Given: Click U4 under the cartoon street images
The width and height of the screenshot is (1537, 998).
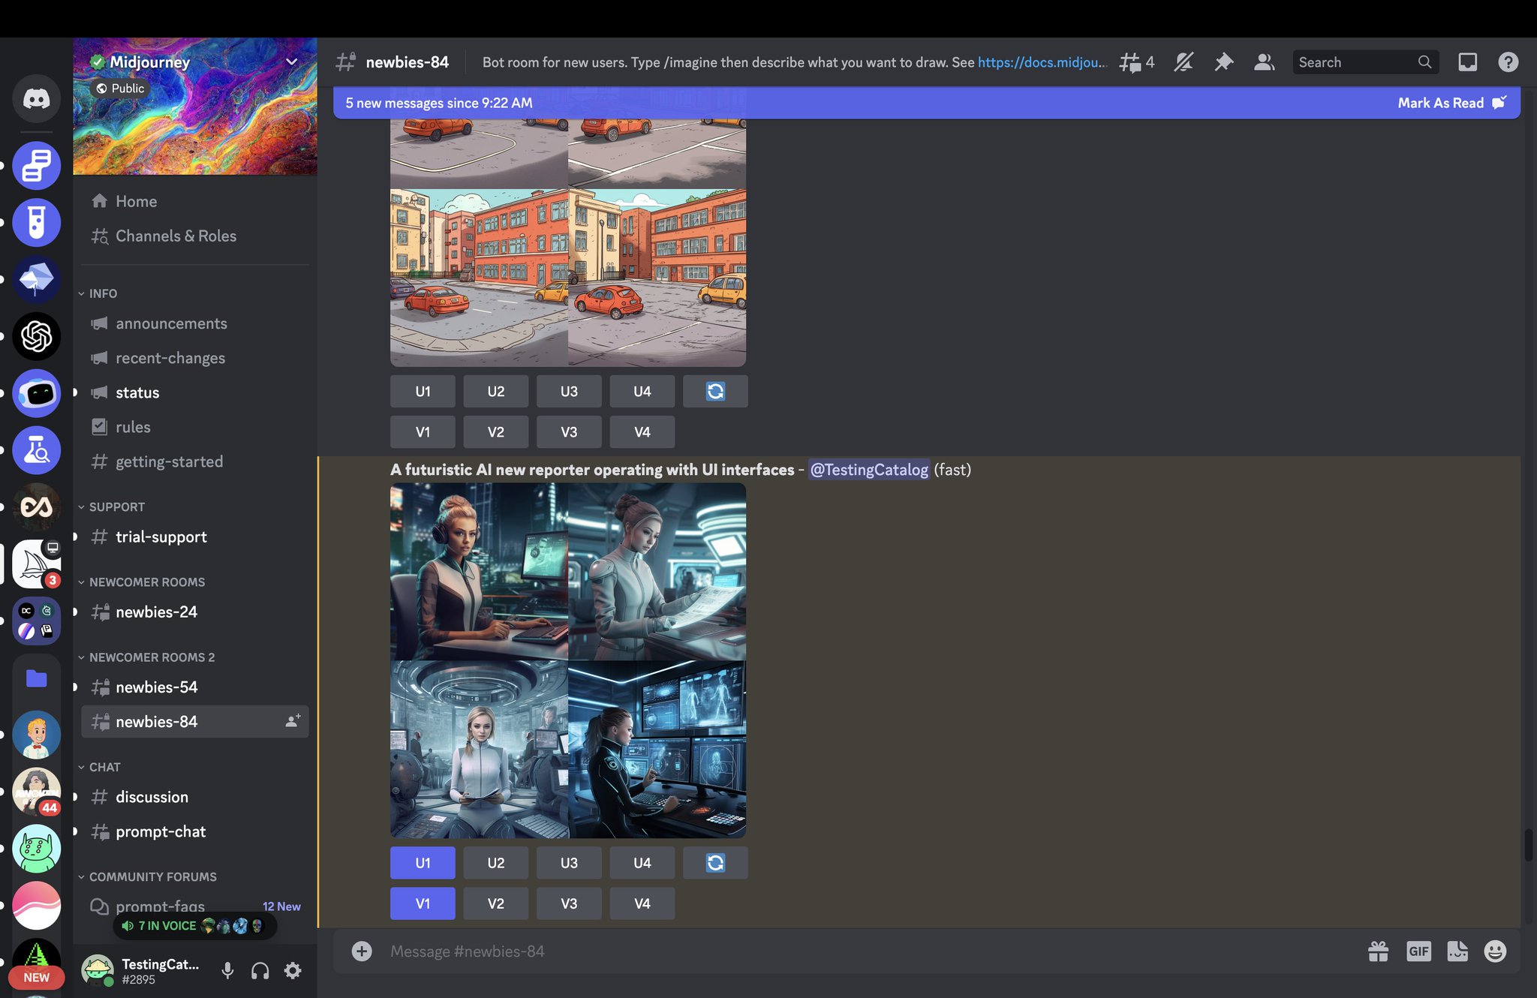Looking at the screenshot, I should click(x=642, y=391).
